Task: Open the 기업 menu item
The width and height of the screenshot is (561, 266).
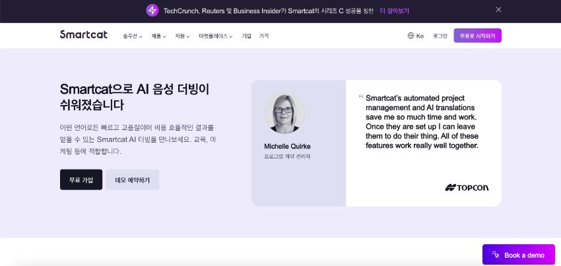Action: 246,36
